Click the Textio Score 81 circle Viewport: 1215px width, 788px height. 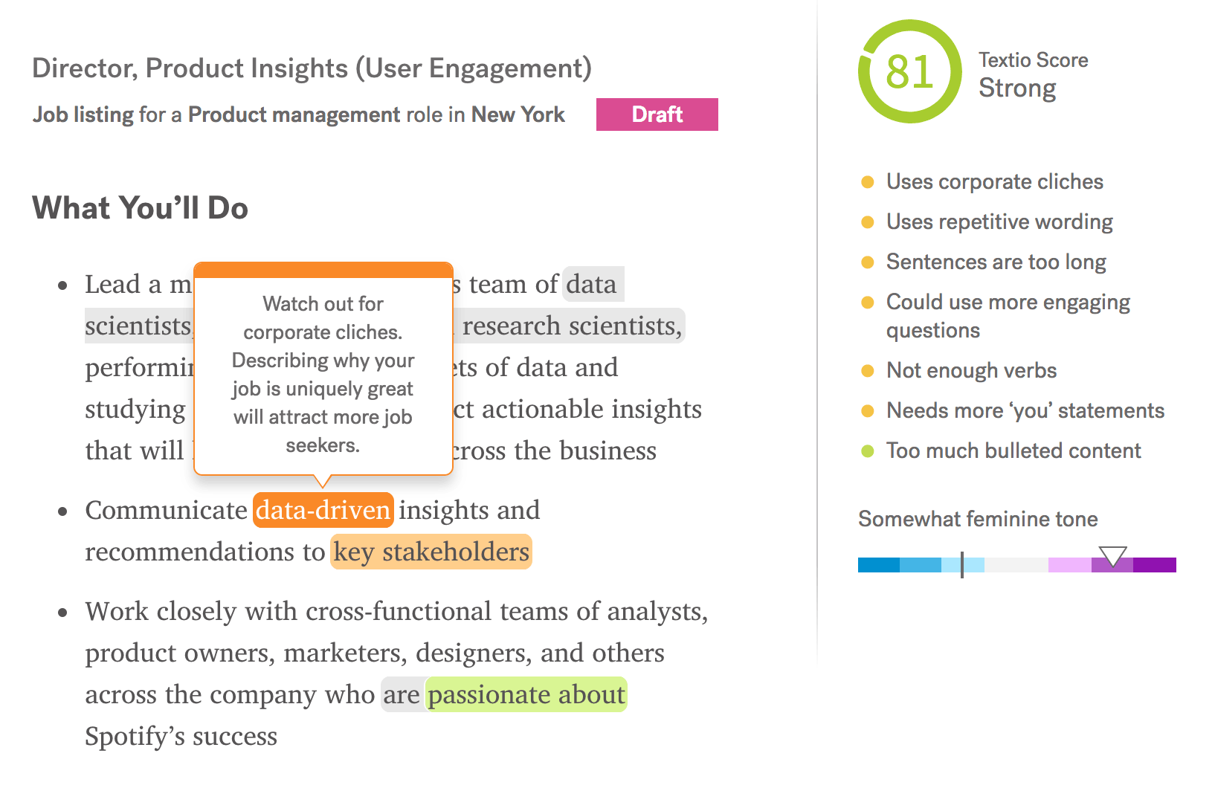tap(909, 72)
